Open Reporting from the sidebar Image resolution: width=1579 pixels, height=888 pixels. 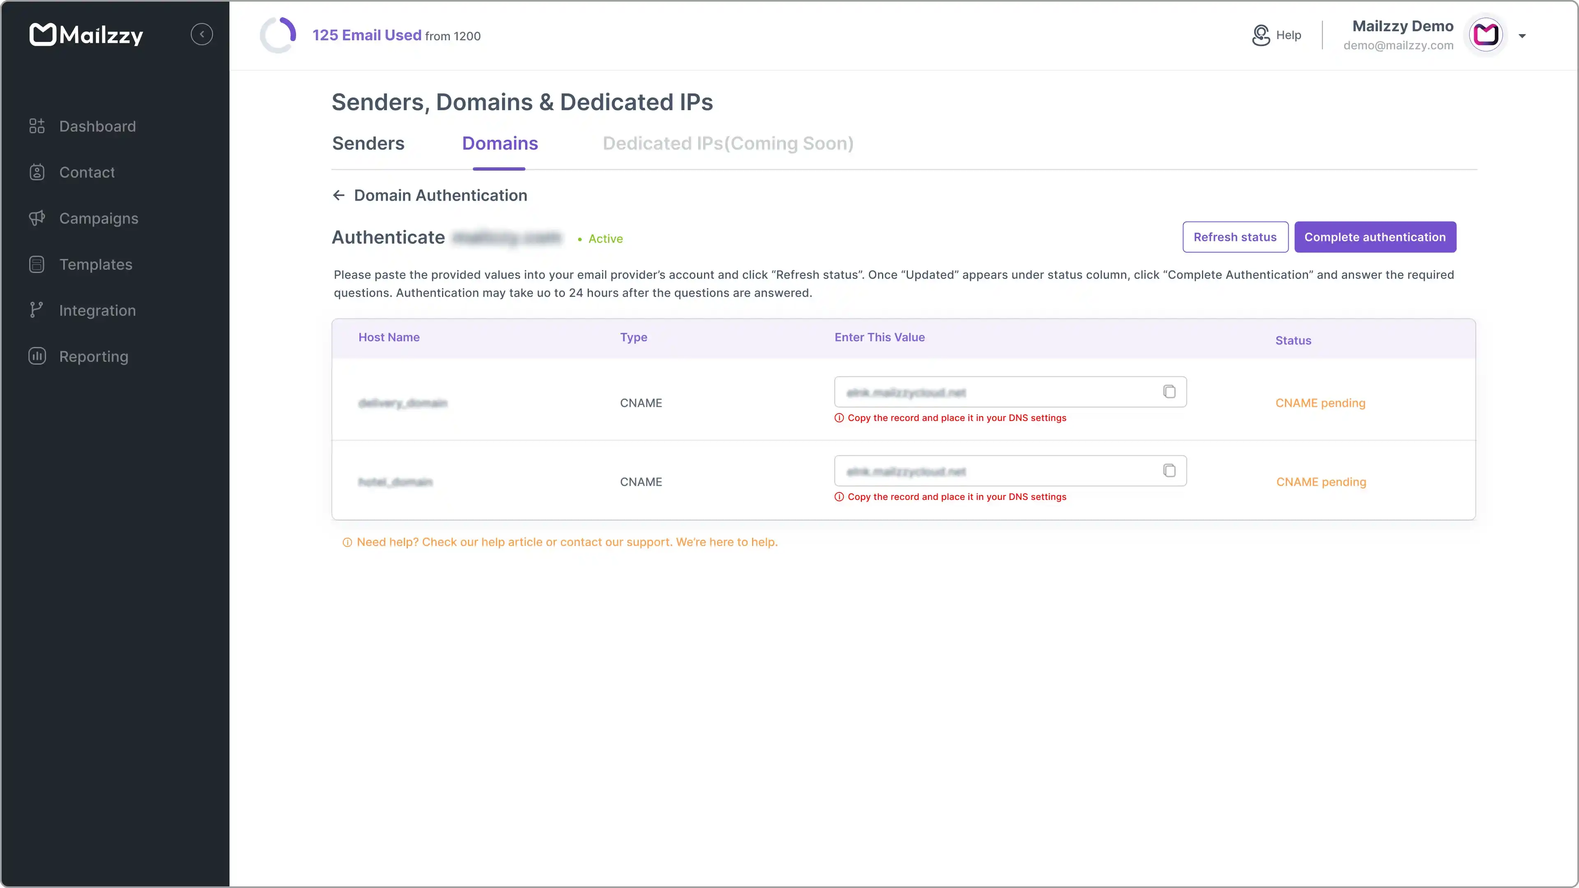93,356
